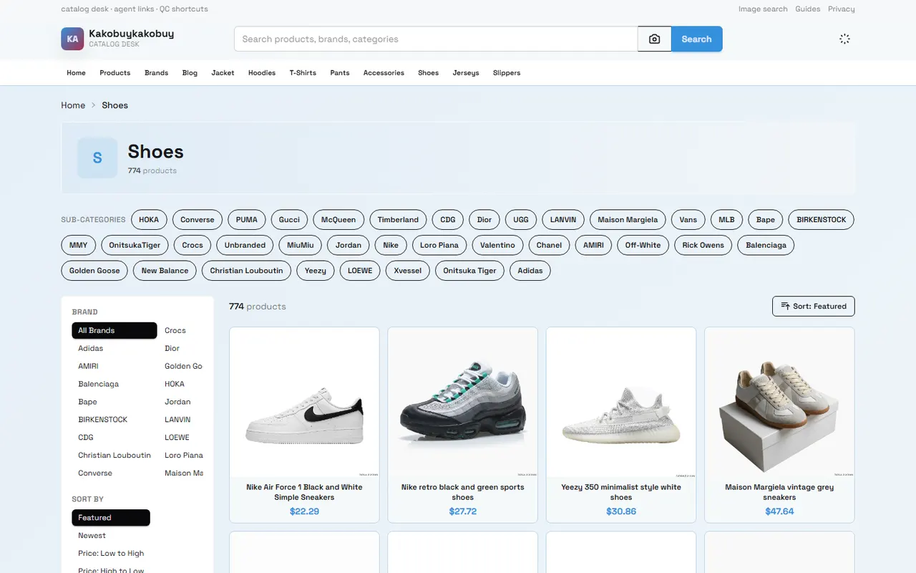916x573 pixels.
Task: Open Slippers in the navigation bar
Action: [507, 72]
